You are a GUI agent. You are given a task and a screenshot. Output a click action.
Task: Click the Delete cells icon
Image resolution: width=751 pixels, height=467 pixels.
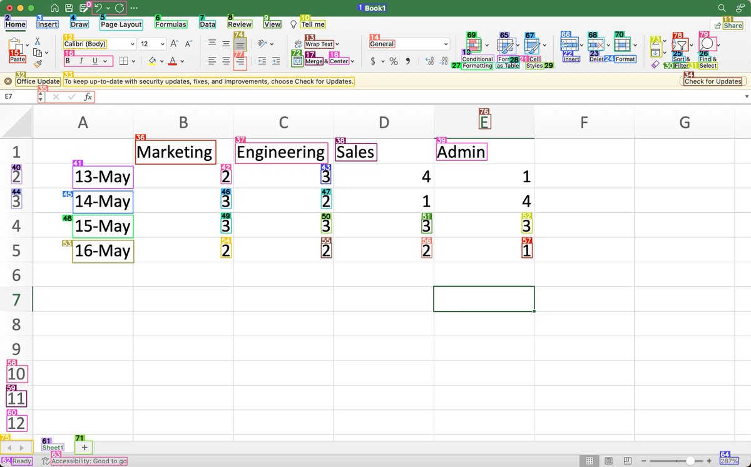(595, 44)
